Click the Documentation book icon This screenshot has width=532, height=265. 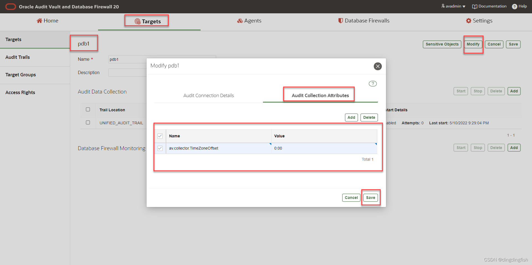tap(475, 6)
